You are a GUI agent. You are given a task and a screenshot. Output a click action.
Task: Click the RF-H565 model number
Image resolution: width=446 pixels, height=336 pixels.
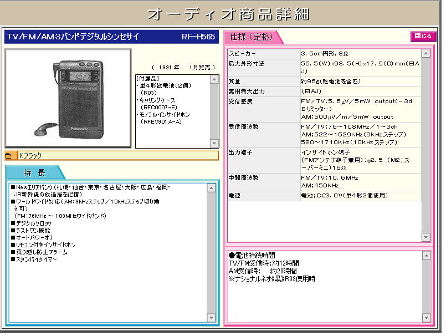point(198,37)
